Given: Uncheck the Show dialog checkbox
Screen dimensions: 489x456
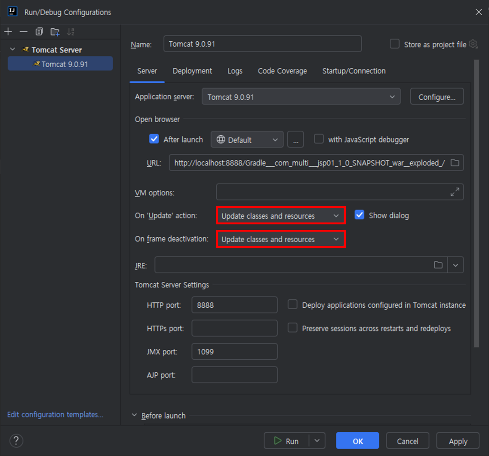Looking at the screenshot, I should pyautogui.click(x=359, y=215).
